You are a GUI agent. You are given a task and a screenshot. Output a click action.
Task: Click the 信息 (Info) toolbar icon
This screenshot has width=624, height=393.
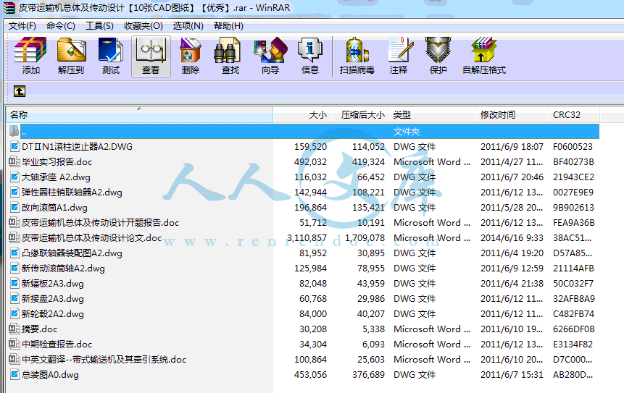pos(309,51)
